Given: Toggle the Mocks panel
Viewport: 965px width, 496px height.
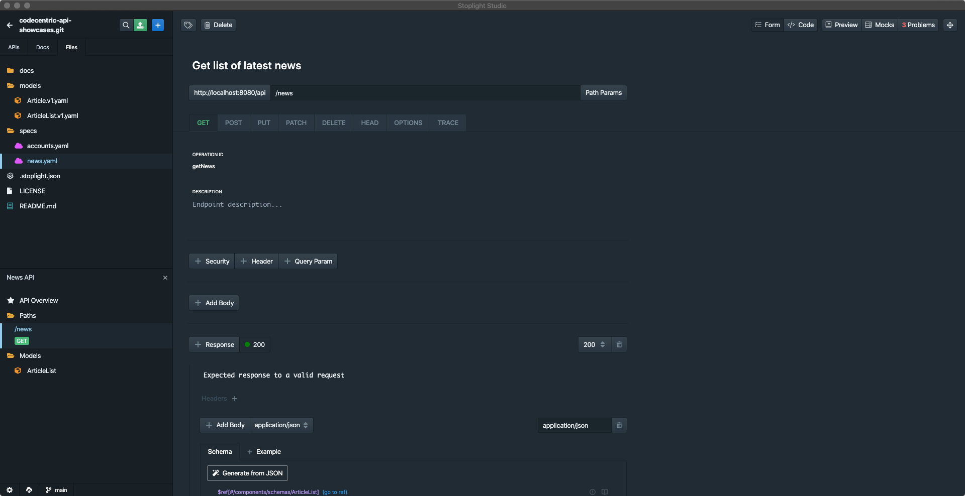Looking at the screenshot, I should click(880, 25).
